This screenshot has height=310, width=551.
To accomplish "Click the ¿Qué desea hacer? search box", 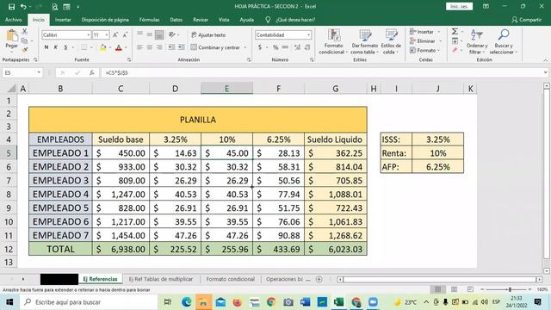I will tap(295, 20).
